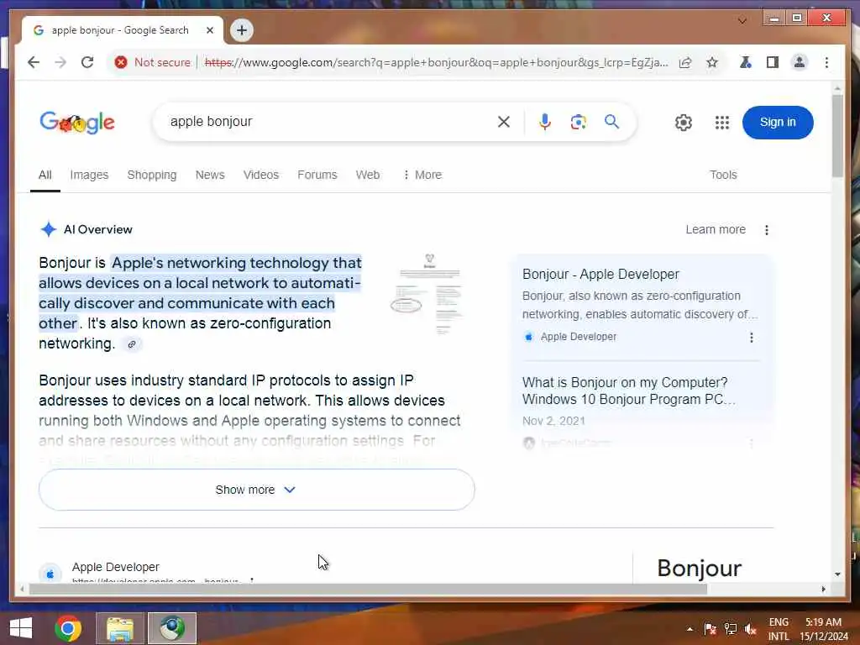
Task: Launch Chrome from the taskbar
Action: pyautogui.click(x=68, y=628)
